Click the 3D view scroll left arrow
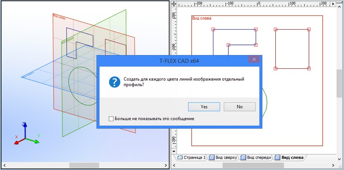 pyautogui.click(x=4, y=165)
